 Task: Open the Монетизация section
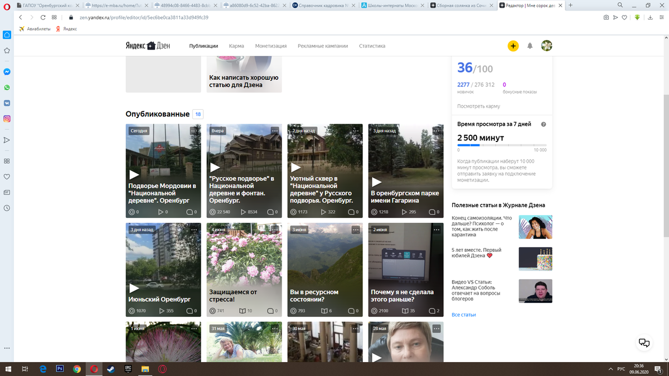271,46
